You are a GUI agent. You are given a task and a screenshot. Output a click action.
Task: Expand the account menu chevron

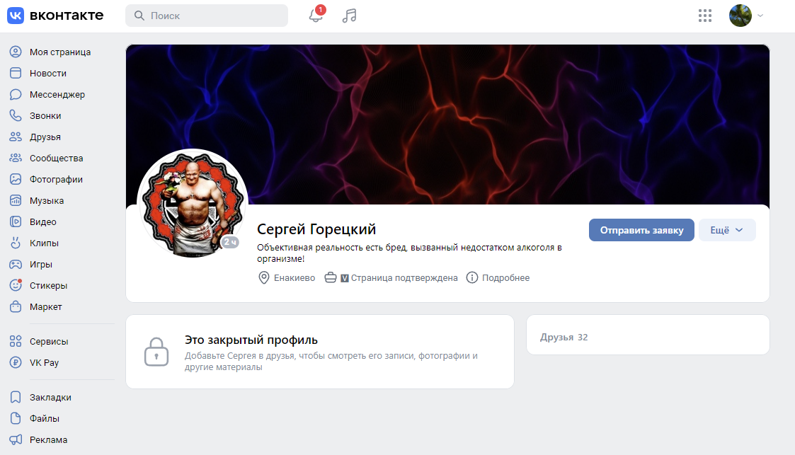760,16
